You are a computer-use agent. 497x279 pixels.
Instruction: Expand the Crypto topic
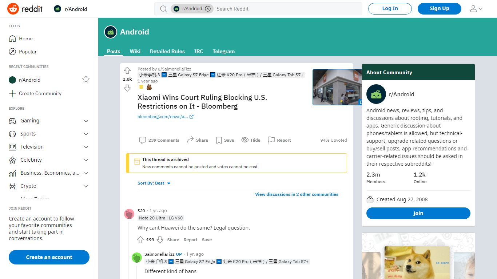[49, 186]
